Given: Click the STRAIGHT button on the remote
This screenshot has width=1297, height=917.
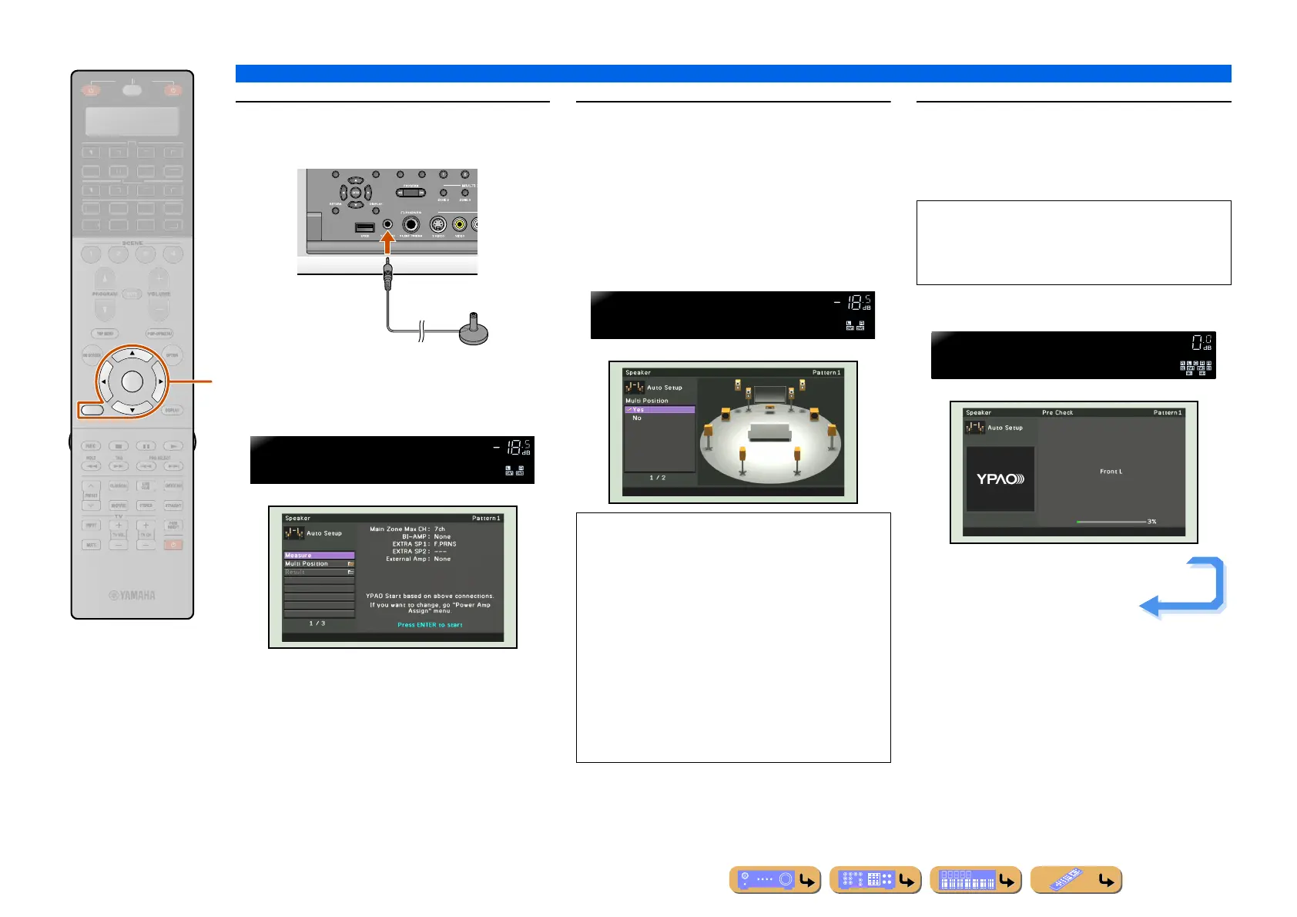Looking at the screenshot, I should [x=173, y=506].
